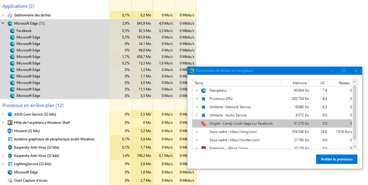The width and height of the screenshot is (368, 185).
Task: Click Edge icon of subprocess using 458,7 Mo
Action: [x=12, y=57]
